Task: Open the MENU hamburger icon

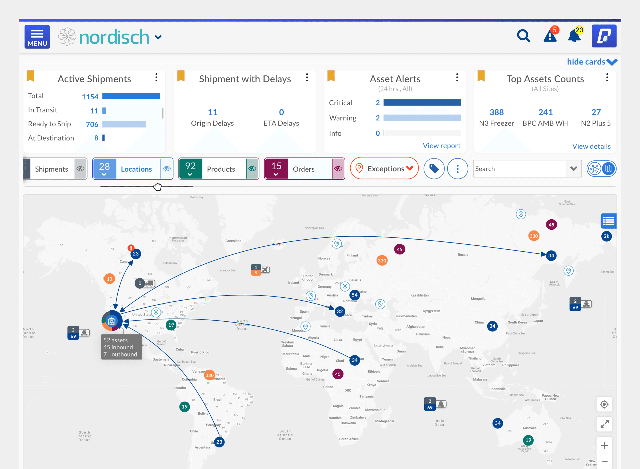Action: pos(37,36)
